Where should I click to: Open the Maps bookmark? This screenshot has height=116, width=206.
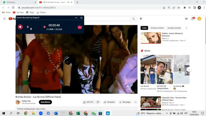30,12
